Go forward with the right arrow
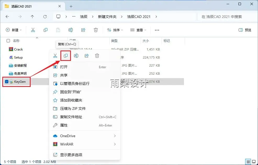Image resolution: width=258 pixels, height=165 pixels. (20, 17)
